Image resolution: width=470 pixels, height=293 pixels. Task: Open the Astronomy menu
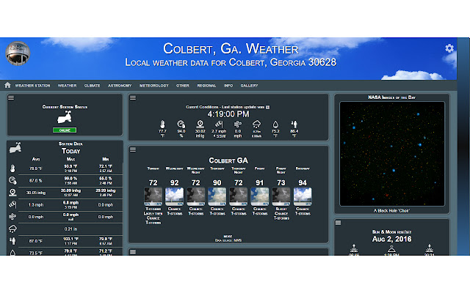[120, 86]
